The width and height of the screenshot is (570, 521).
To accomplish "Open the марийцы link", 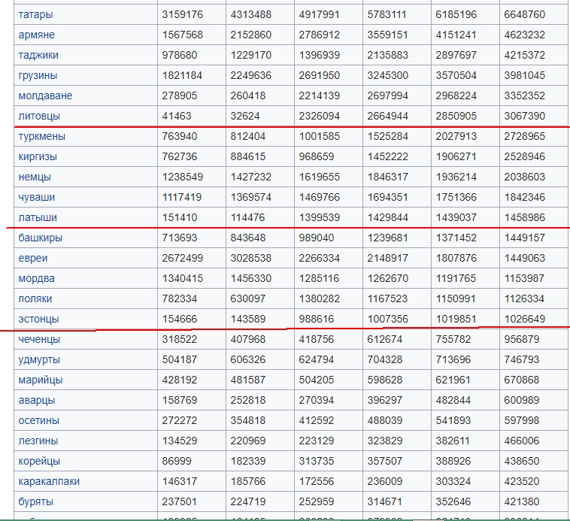I will 41,380.
